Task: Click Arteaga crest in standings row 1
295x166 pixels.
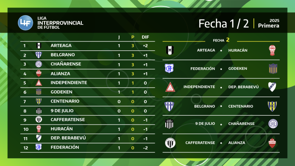Action: pos(39,45)
